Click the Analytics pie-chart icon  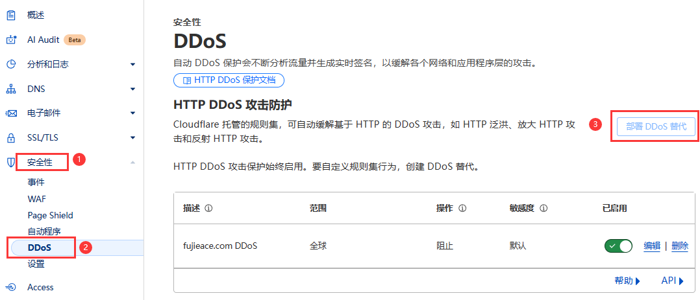[x=11, y=64]
